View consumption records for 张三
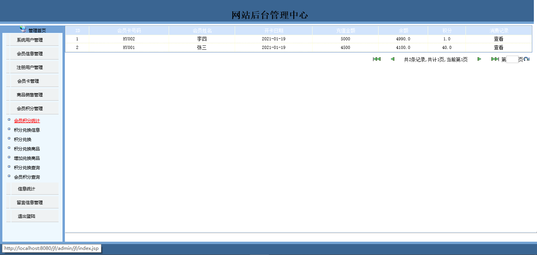 point(498,47)
